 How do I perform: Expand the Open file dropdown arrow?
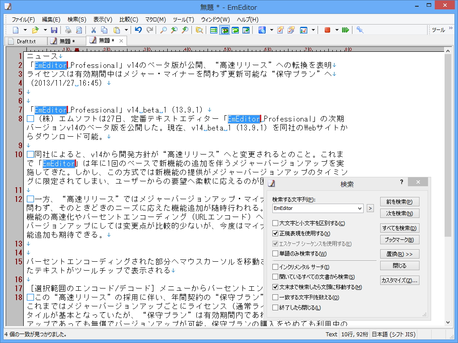[x=45, y=30]
